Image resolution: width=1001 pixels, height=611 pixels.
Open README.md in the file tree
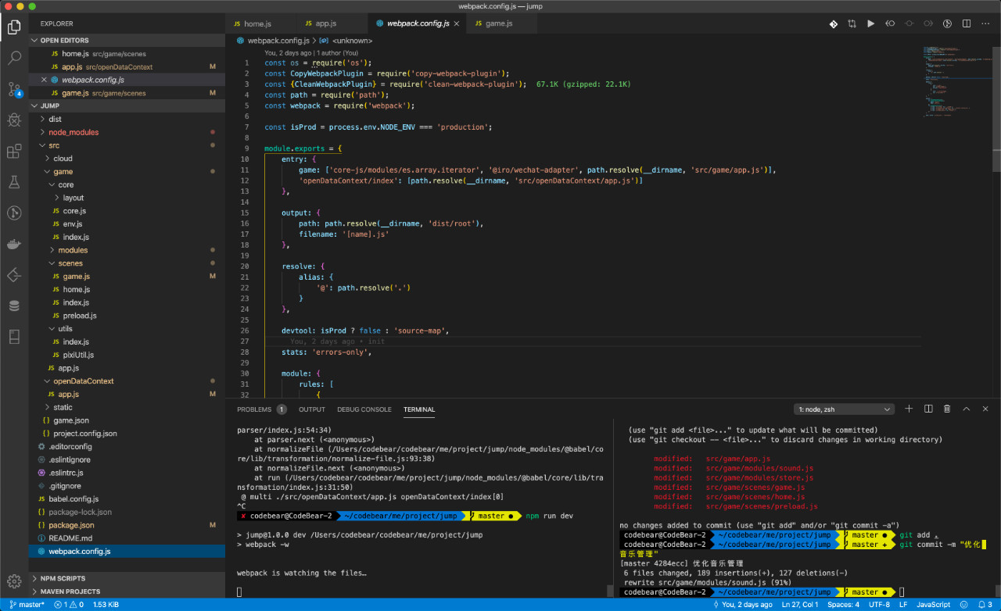[70, 538]
